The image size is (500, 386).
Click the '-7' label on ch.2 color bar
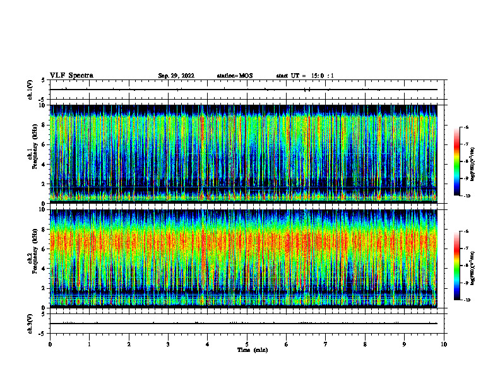click(467, 249)
